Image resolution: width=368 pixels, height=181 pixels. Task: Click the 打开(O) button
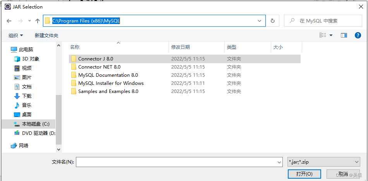pyautogui.click(x=304, y=174)
